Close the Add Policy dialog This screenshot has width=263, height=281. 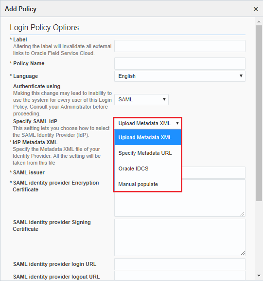click(x=256, y=9)
